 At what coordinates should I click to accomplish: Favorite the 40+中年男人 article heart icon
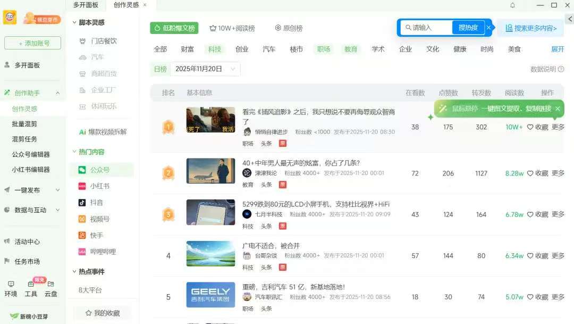(x=530, y=173)
